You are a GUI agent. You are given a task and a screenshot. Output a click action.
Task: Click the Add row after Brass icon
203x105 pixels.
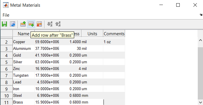pyautogui.click(x=31, y=24)
